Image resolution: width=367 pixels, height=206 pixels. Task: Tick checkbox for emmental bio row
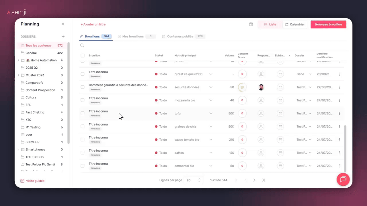tap(83, 166)
